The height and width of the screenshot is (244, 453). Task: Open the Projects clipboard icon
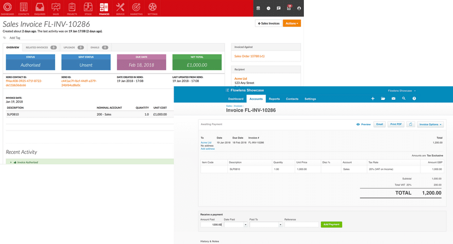(72, 8)
